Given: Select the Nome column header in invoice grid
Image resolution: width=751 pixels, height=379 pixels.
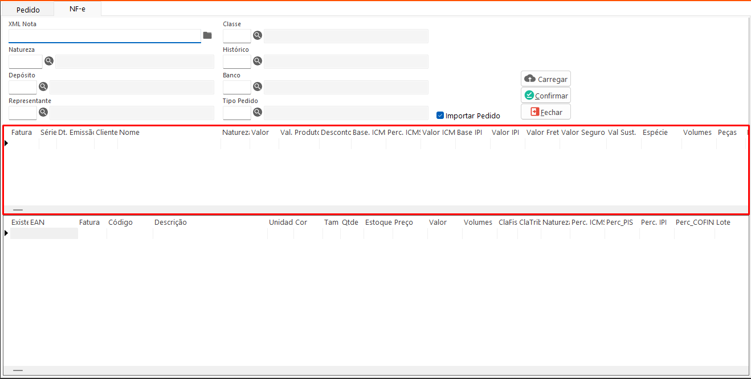Looking at the screenshot, I should pyautogui.click(x=129, y=133).
